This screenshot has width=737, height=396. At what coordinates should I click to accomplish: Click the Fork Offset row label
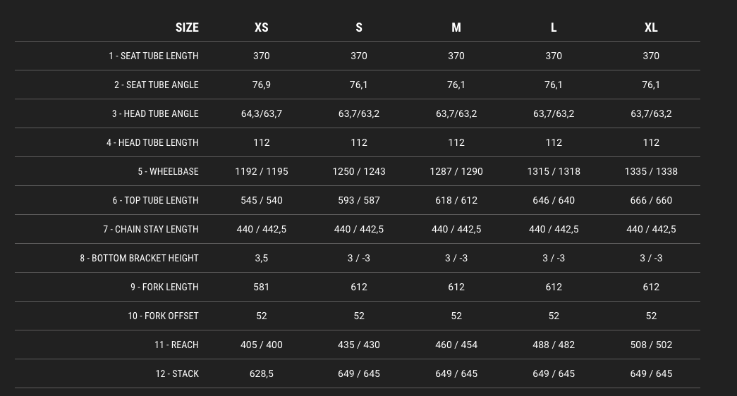(163, 316)
